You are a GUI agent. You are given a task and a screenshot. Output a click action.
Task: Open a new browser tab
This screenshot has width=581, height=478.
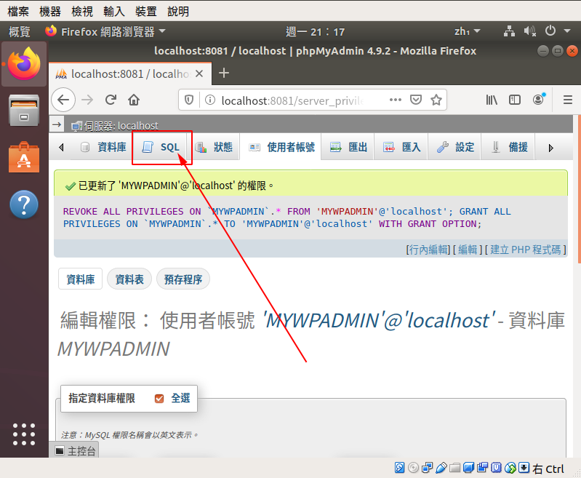tap(224, 73)
